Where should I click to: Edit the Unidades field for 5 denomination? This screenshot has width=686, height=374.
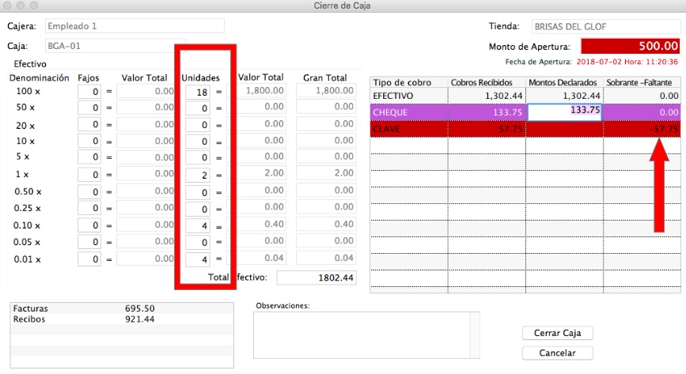(x=197, y=157)
